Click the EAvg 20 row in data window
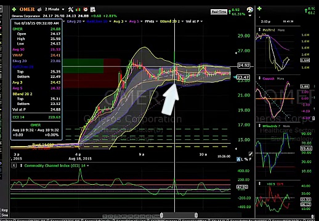Viewport: 319px width, 221px height. [x=36, y=61]
